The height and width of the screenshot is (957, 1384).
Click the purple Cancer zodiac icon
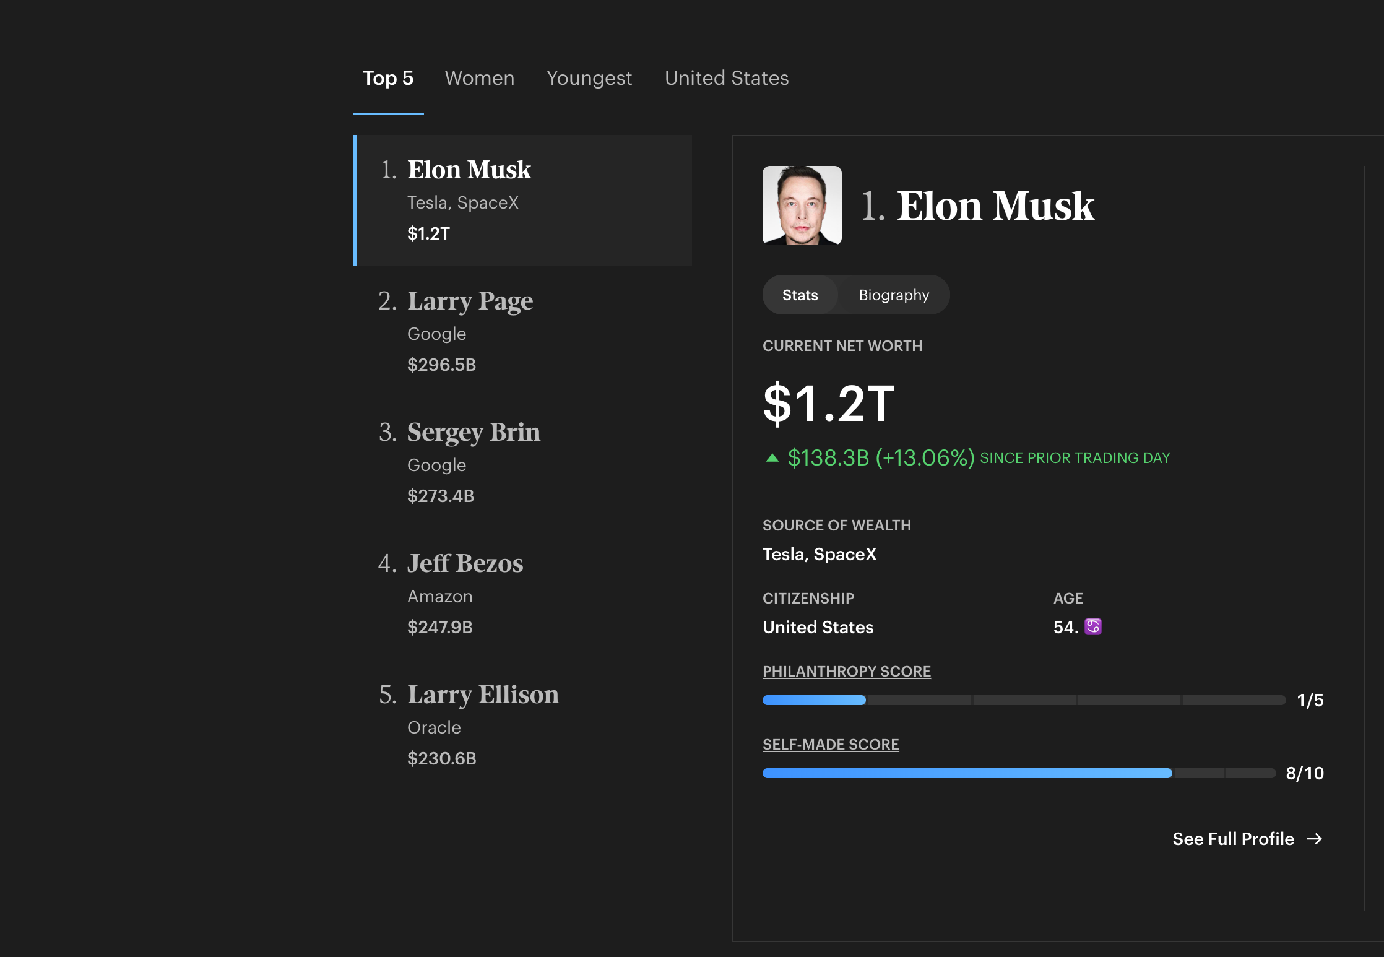(1093, 626)
